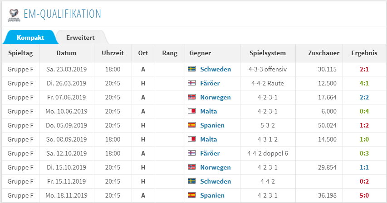
Task: Click Spain flag in 05.09.2019 row
Action: click(191, 125)
